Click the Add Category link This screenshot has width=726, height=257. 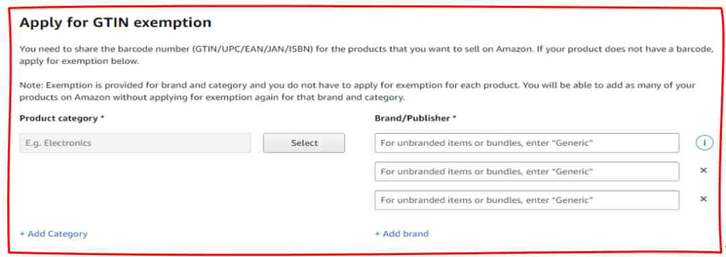point(53,234)
